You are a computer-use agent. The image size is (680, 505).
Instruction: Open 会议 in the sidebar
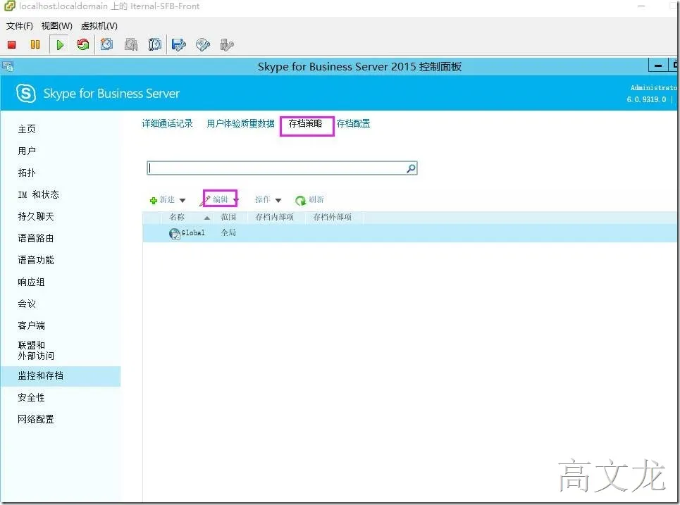tap(27, 304)
